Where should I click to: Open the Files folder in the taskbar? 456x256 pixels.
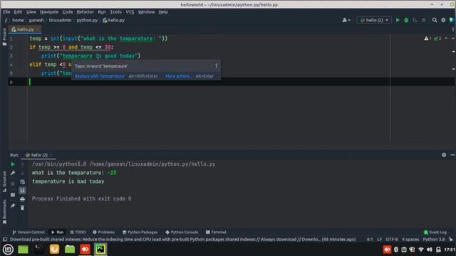70,250
